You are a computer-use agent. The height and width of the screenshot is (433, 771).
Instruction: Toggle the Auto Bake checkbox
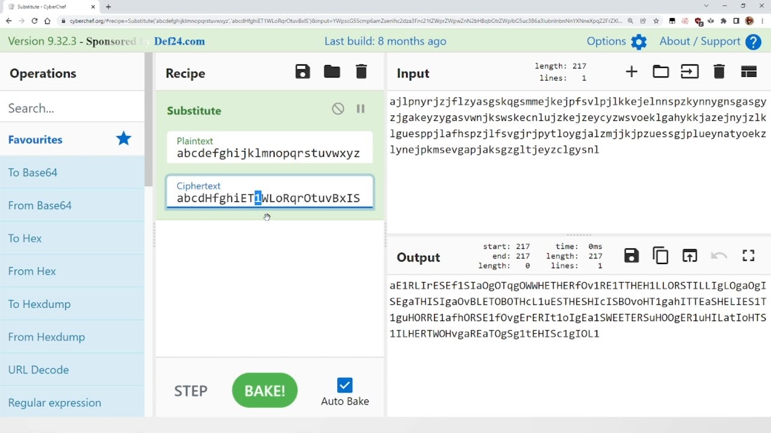tap(345, 385)
